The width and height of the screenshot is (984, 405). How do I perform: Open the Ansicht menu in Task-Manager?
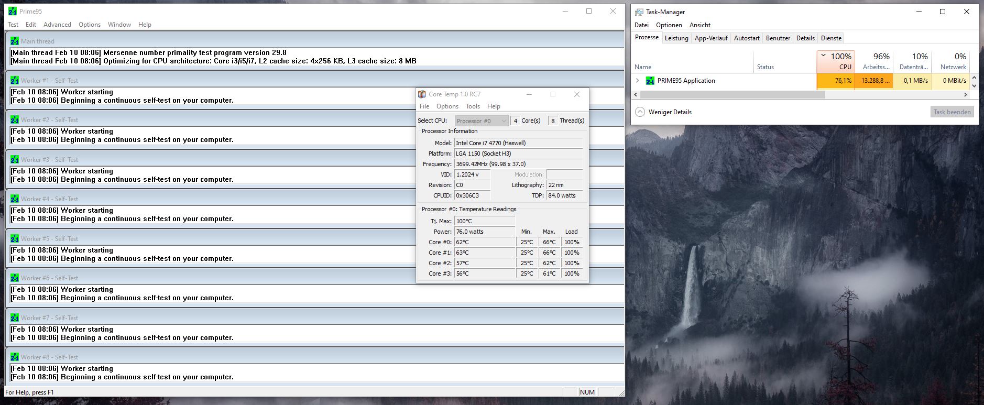[x=700, y=25]
